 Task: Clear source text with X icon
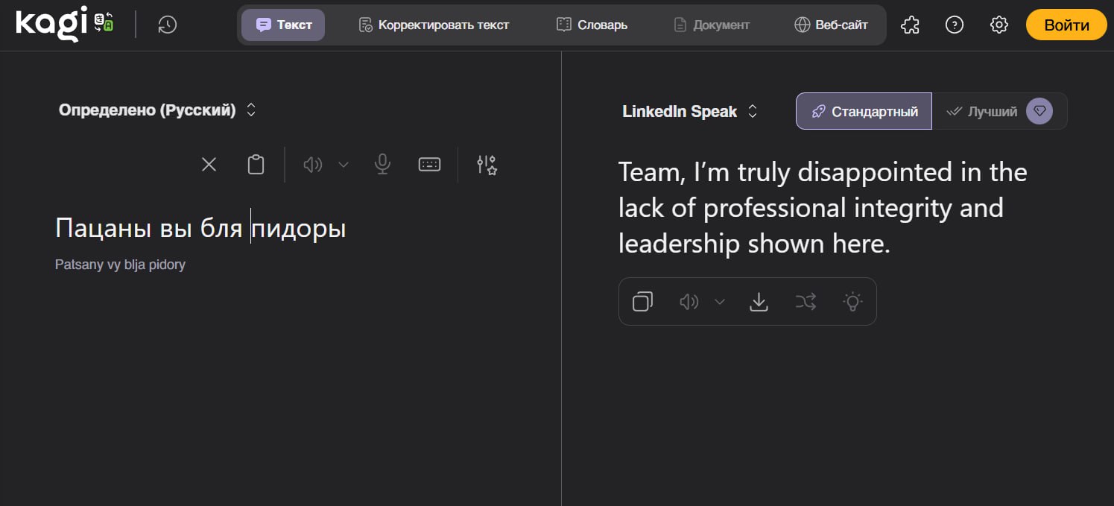click(x=209, y=165)
